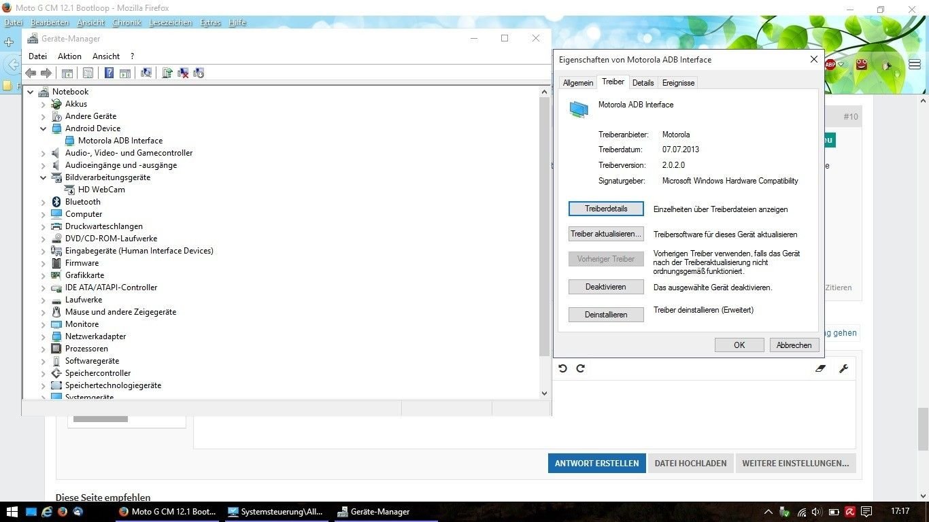Collapse the Android Device category
The height and width of the screenshot is (522, 929).
point(43,128)
